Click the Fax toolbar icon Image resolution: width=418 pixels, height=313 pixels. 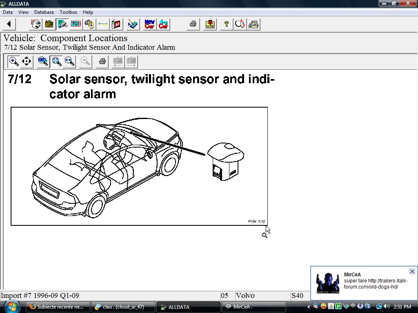tap(253, 24)
